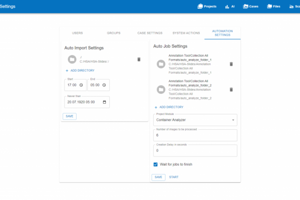
Task: Uncheck Wait for jobs to finish
Action: pos(156,164)
